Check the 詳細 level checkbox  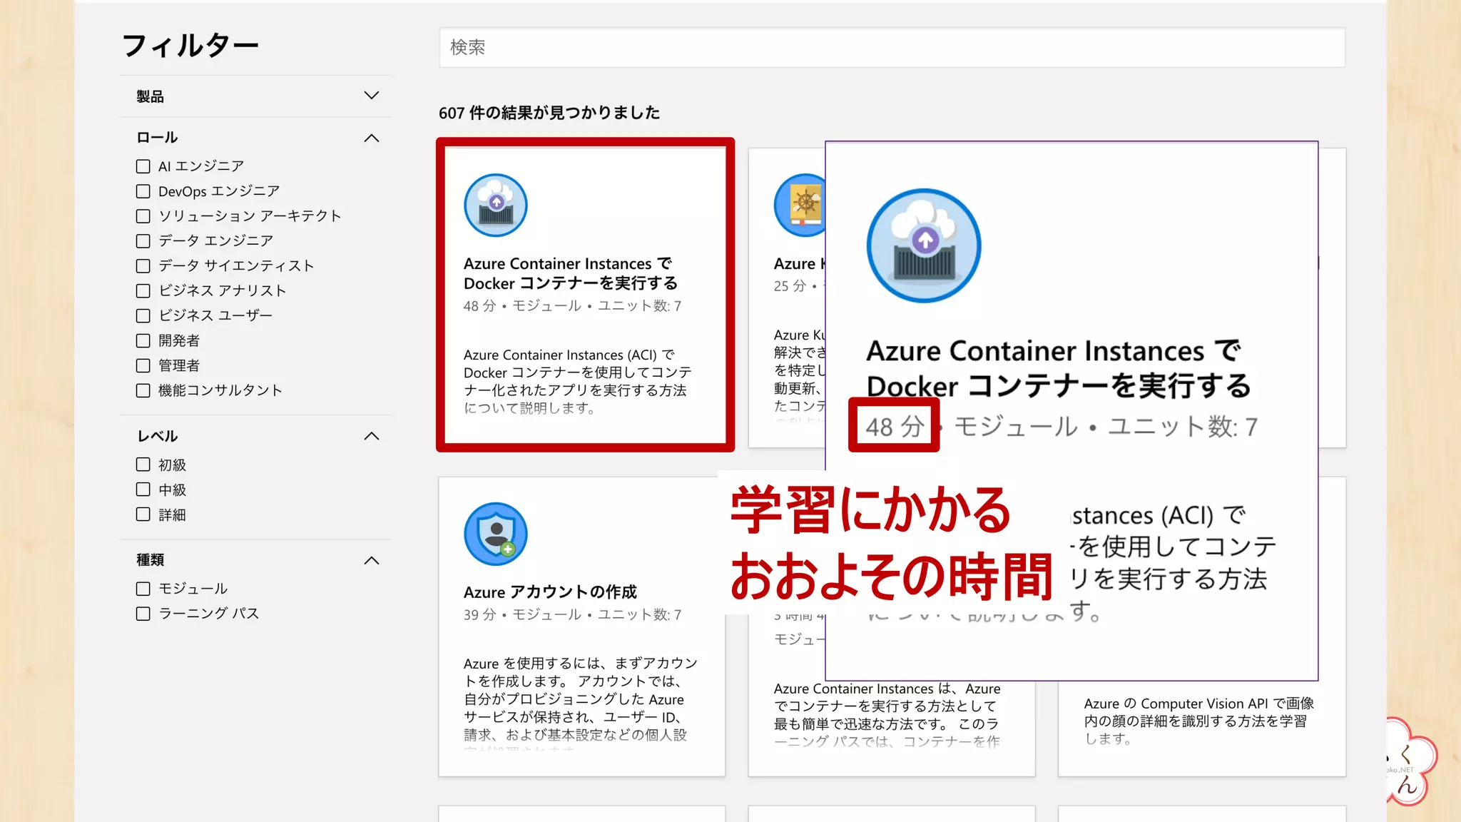pos(143,514)
